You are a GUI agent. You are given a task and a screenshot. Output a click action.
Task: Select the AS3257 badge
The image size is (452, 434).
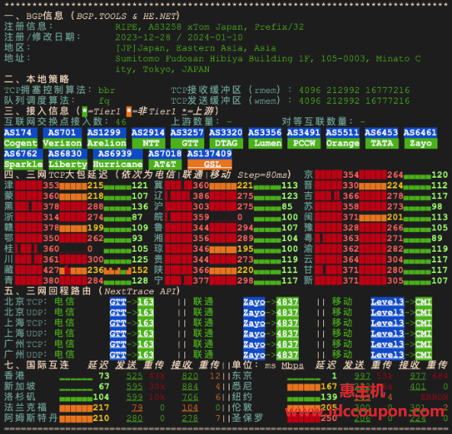tap(187, 133)
